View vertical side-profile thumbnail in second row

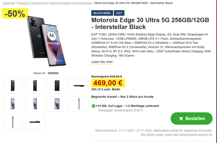pyautogui.click(x=79, y=104)
